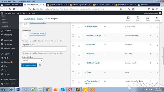Open Google Chrome from the taskbar

click(48, 90)
